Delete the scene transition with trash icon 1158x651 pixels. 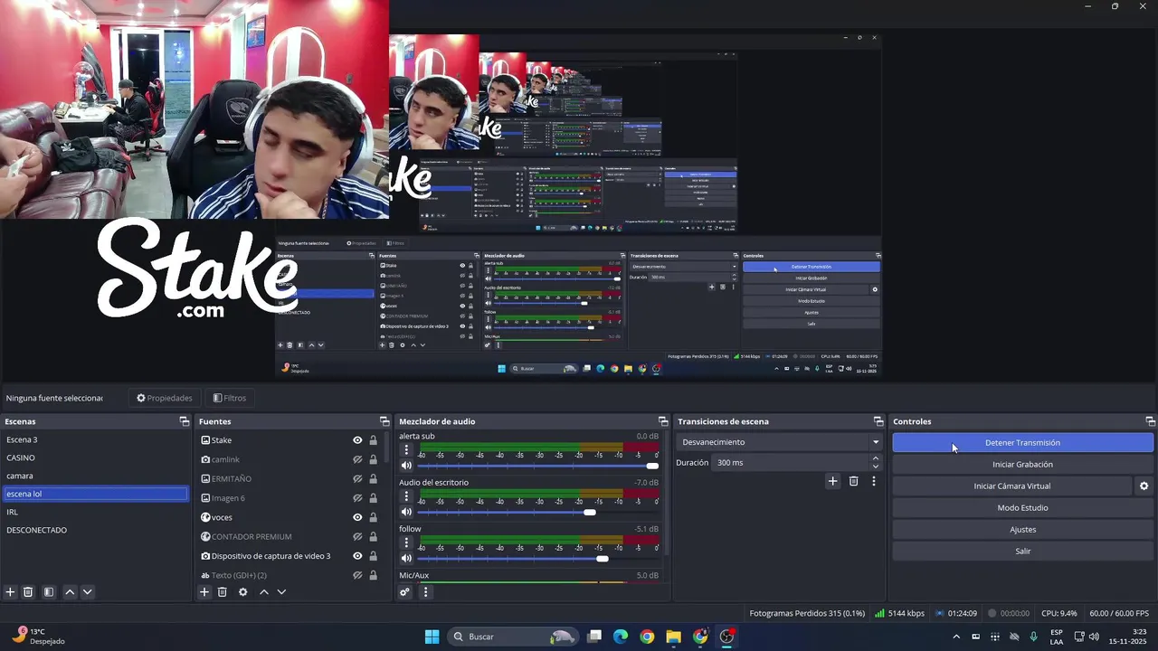853,481
